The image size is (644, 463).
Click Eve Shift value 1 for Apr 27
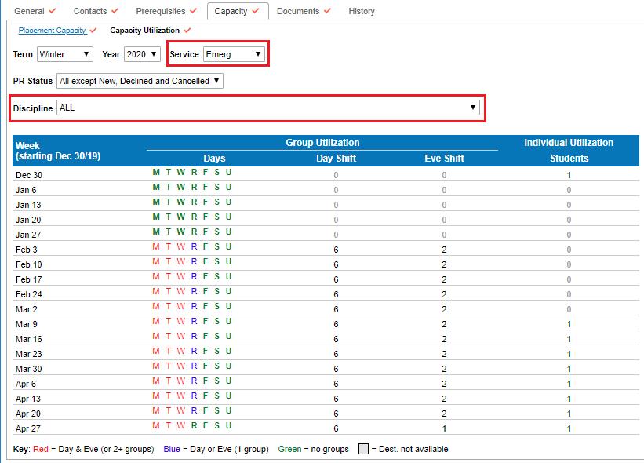444,428
